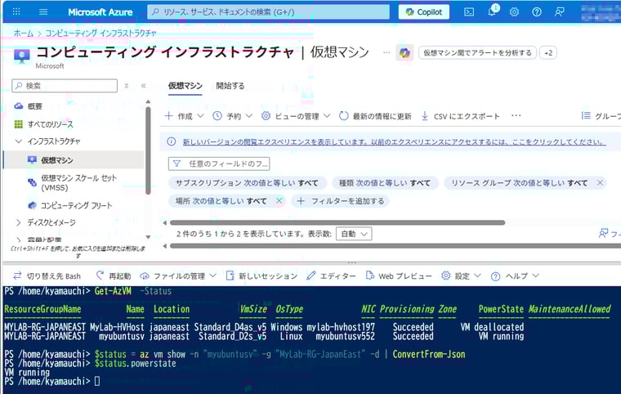Open the toolbar more options ellipsis
The width and height of the screenshot is (621, 394).
(516, 116)
